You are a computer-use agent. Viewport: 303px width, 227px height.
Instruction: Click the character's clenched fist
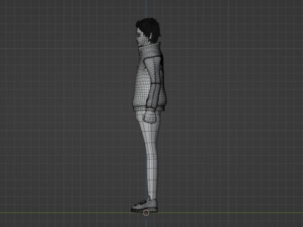pos(150,117)
